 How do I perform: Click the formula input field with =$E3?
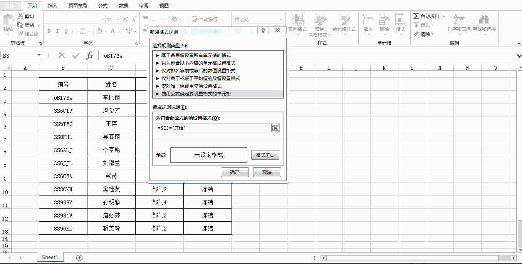coord(213,128)
